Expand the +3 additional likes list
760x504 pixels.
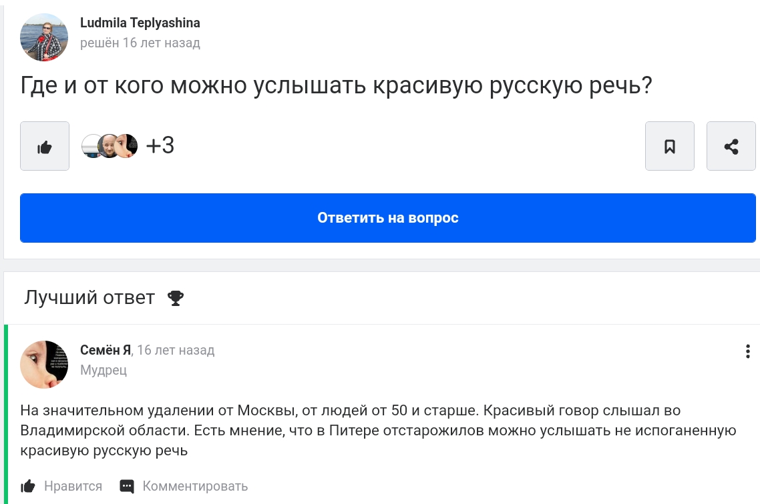point(160,145)
